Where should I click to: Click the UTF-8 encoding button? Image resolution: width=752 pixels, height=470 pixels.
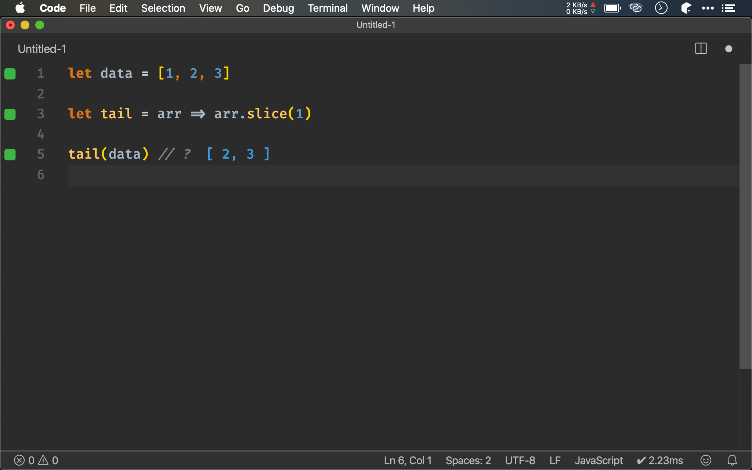click(520, 460)
